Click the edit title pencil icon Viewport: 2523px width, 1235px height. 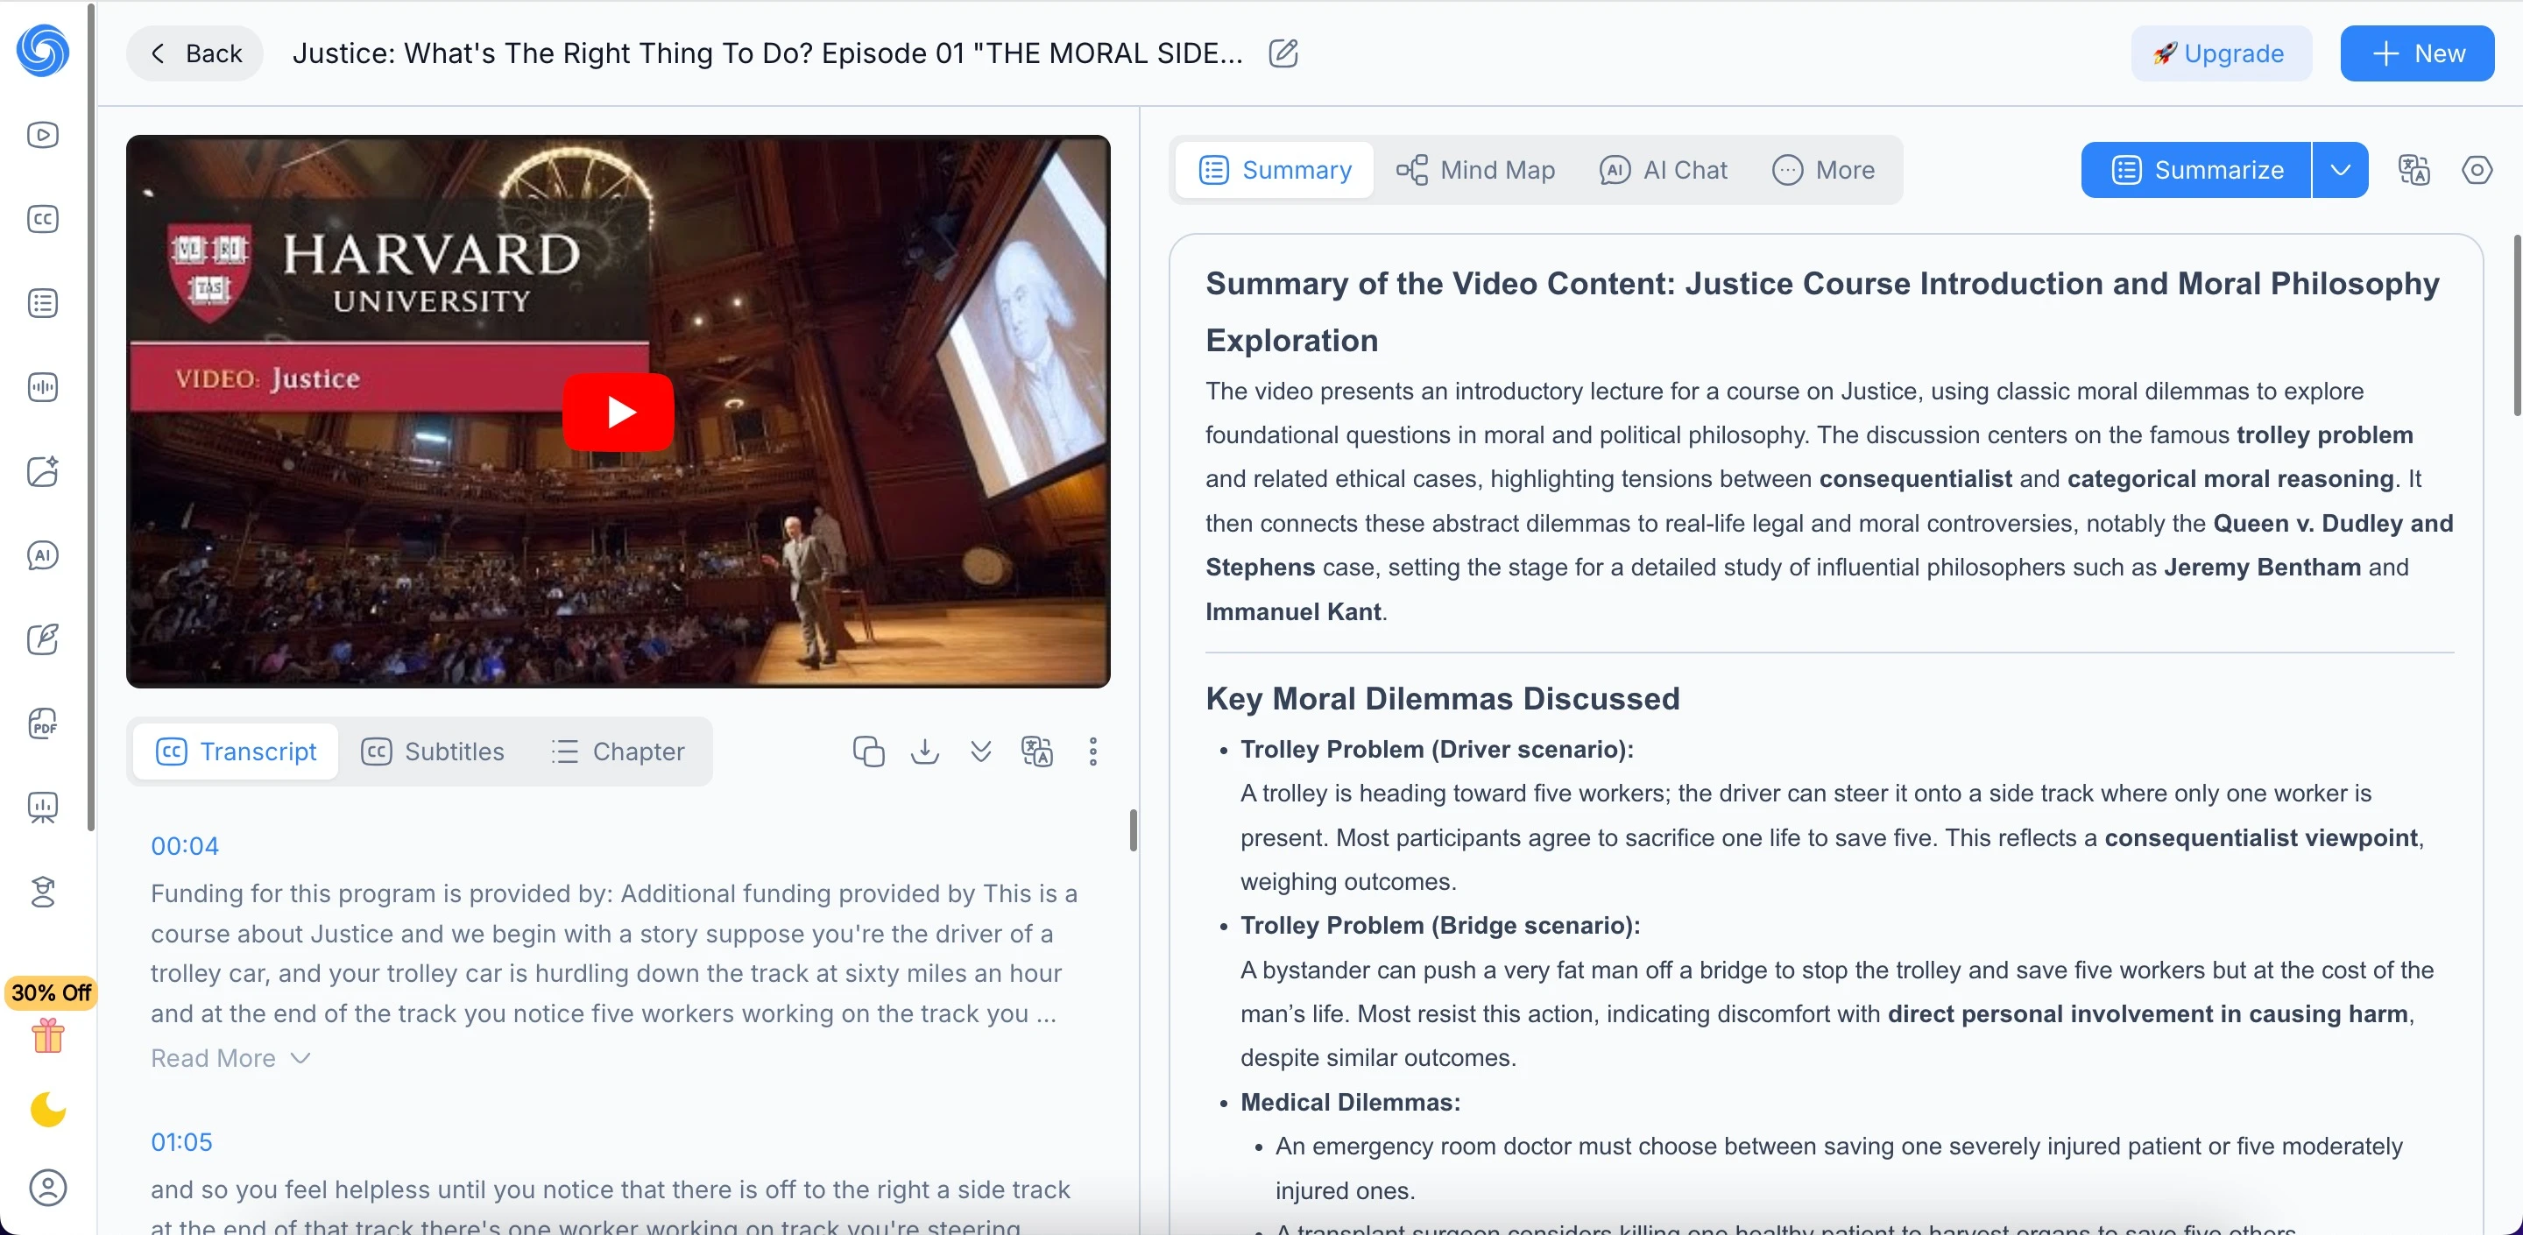pos(1283,53)
